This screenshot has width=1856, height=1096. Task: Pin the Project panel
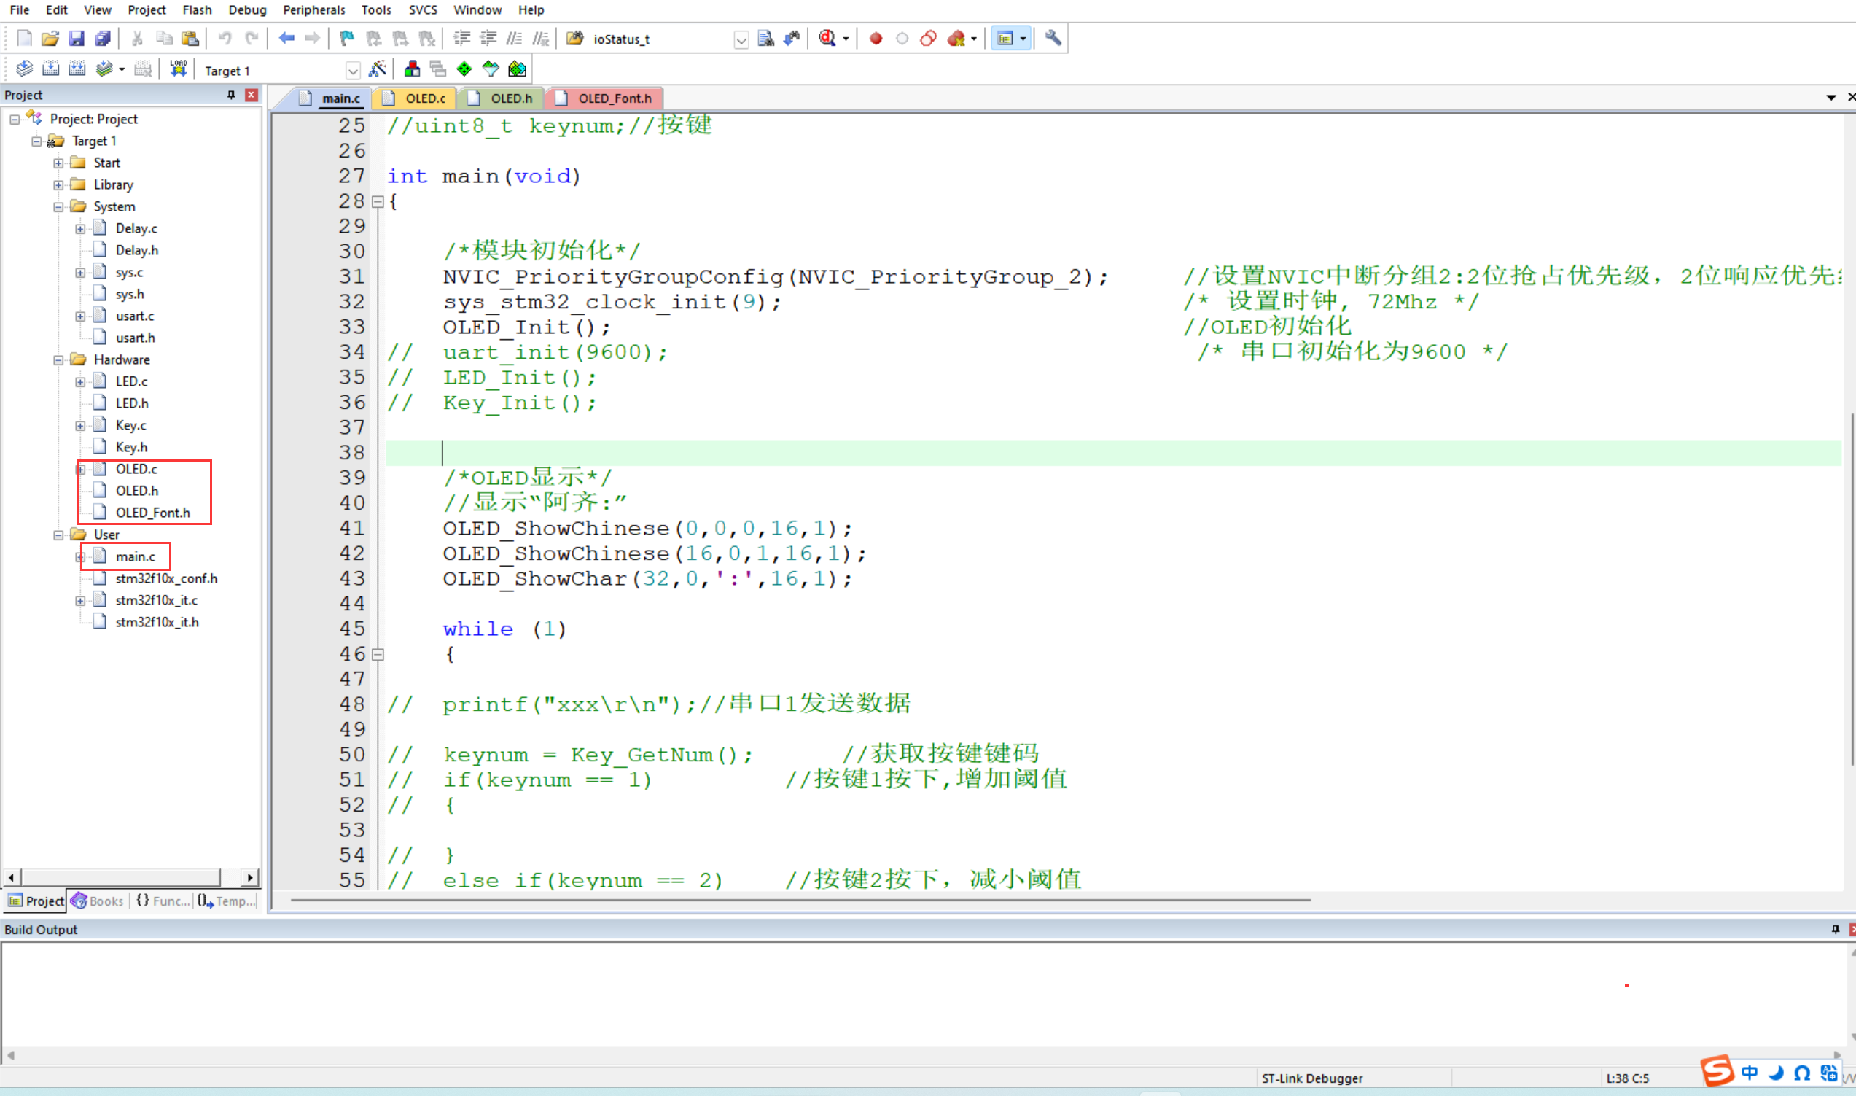coord(231,95)
